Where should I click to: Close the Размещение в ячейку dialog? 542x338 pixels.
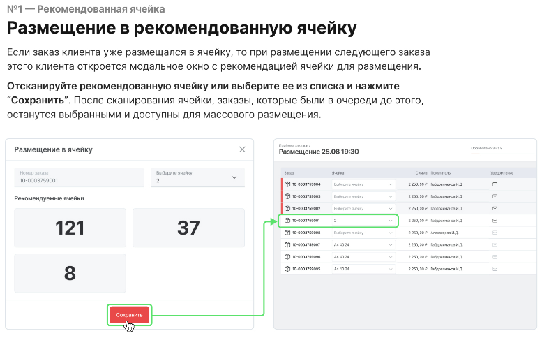pyautogui.click(x=242, y=149)
